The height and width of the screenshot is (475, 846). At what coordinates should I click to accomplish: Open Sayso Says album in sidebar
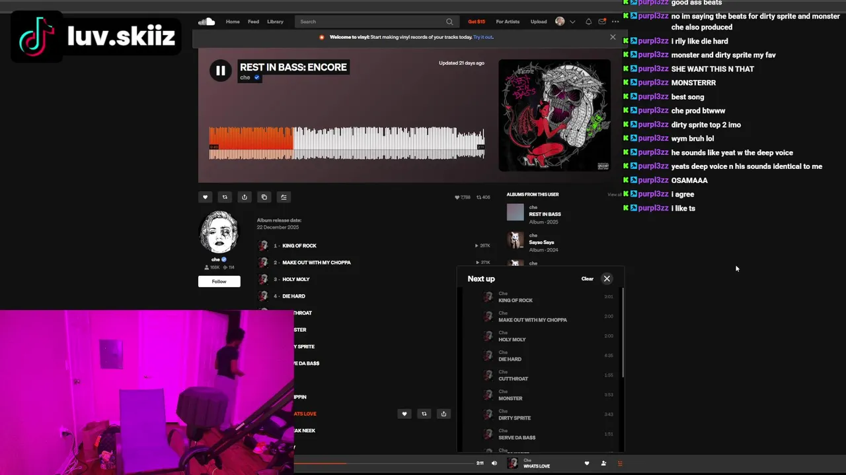point(541,242)
